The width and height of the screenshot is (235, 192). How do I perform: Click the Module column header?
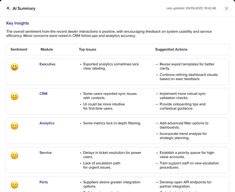(47, 50)
